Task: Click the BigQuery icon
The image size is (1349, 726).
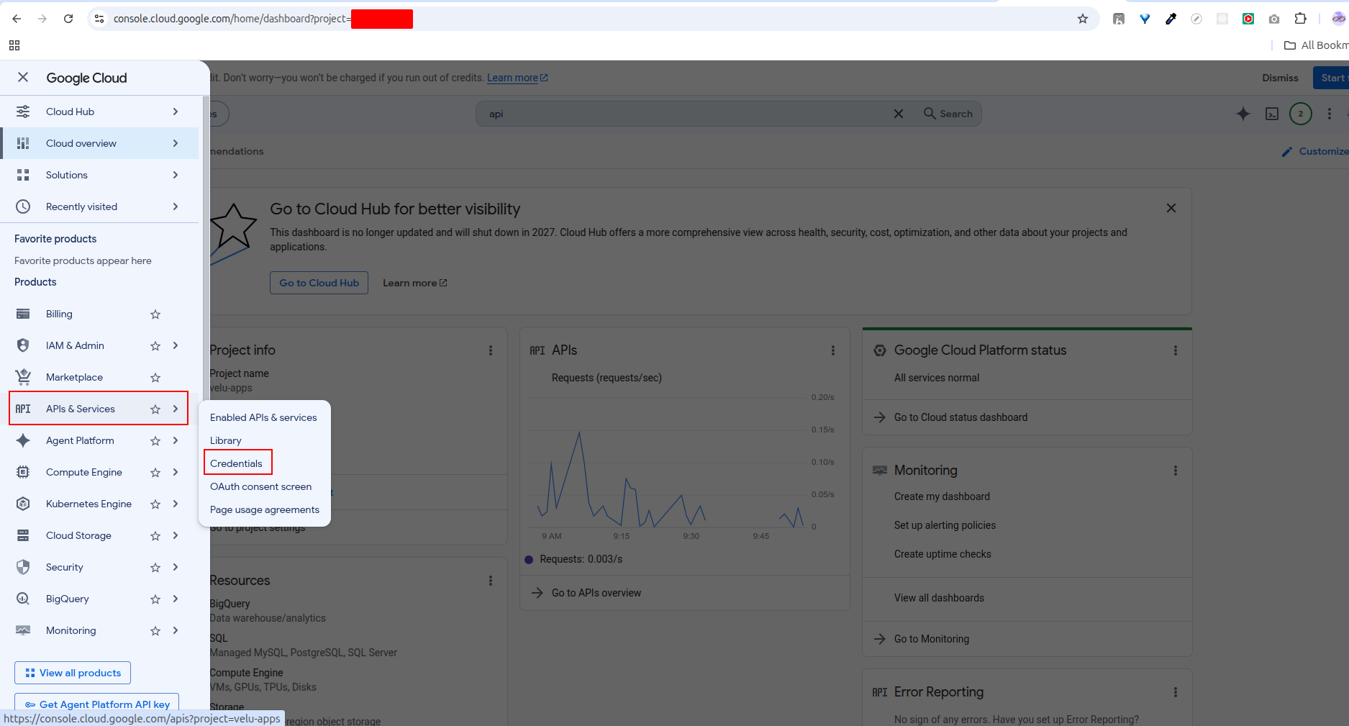Action: [x=23, y=599]
